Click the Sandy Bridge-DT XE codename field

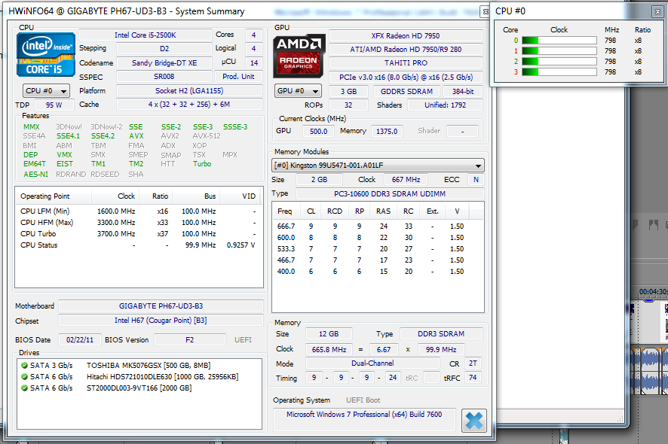tap(164, 63)
